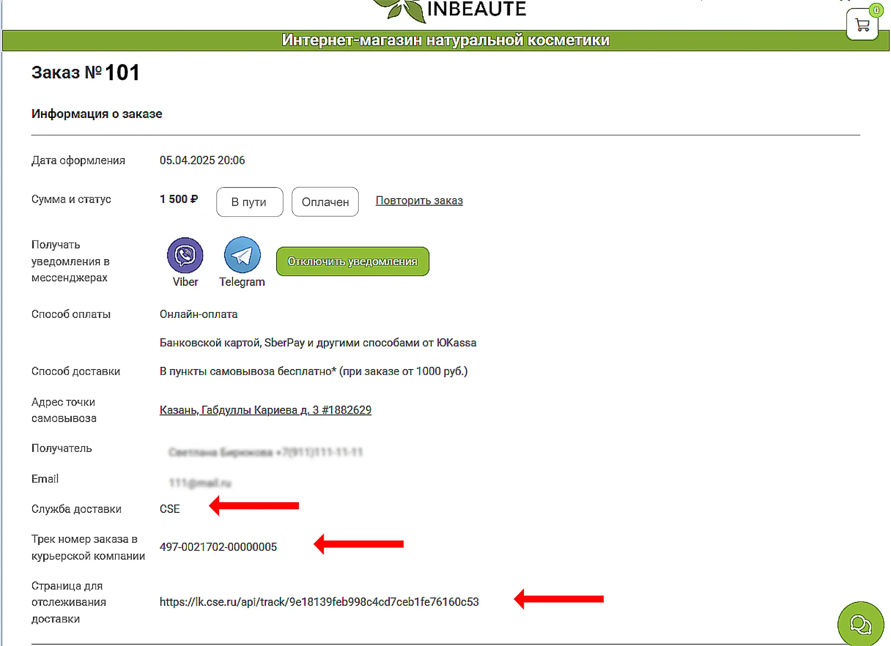Click the «Сумма и статус» label

[71, 199]
